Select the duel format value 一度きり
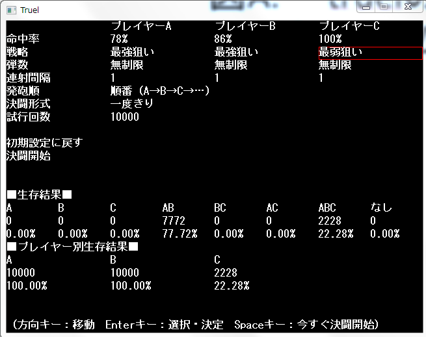 pos(132,104)
